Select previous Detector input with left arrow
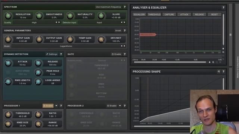The image size is (239, 134). [x=121, y=22]
